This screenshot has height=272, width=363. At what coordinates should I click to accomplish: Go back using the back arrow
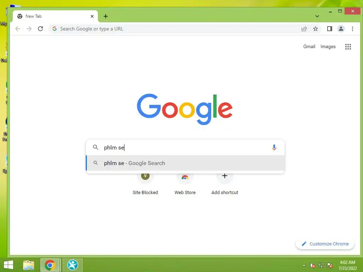[18, 29]
